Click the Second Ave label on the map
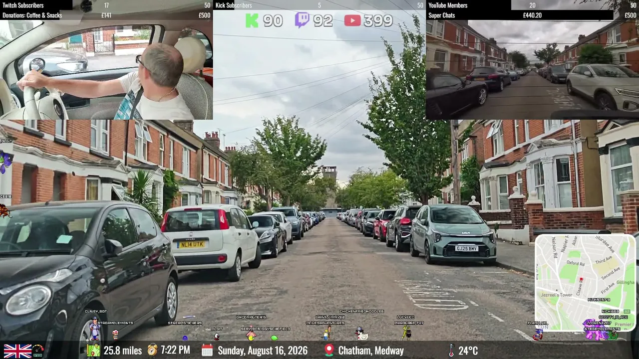This screenshot has width=639, height=359. coord(610,274)
